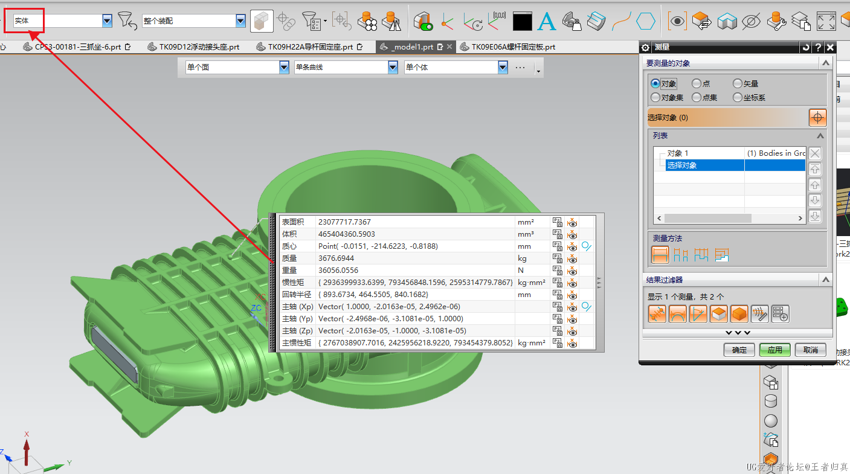Click the large blue letter A text icon

click(x=546, y=22)
